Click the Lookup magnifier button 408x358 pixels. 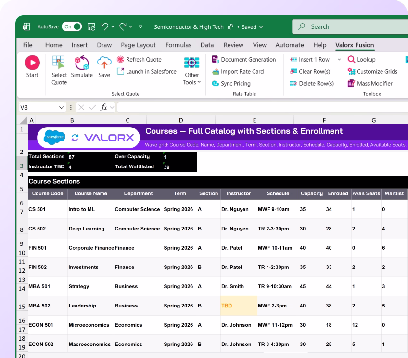point(362,59)
